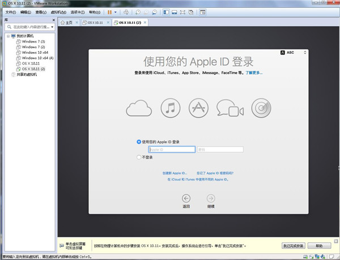Image resolution: width=340 pixels, height=260 pixels.
Task: Click the App Store icon
Action: 198,108
